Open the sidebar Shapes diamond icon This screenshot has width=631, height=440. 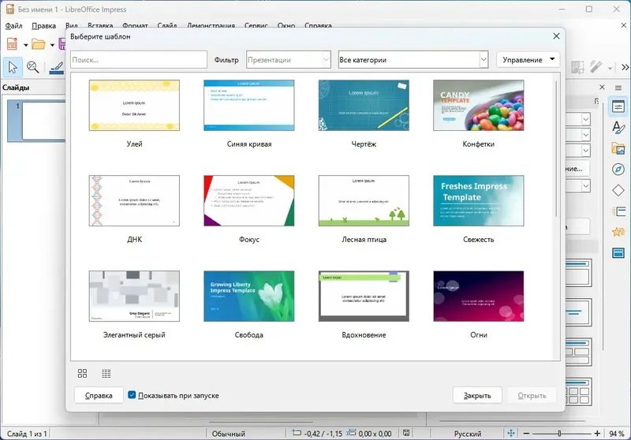coord(618,190)
